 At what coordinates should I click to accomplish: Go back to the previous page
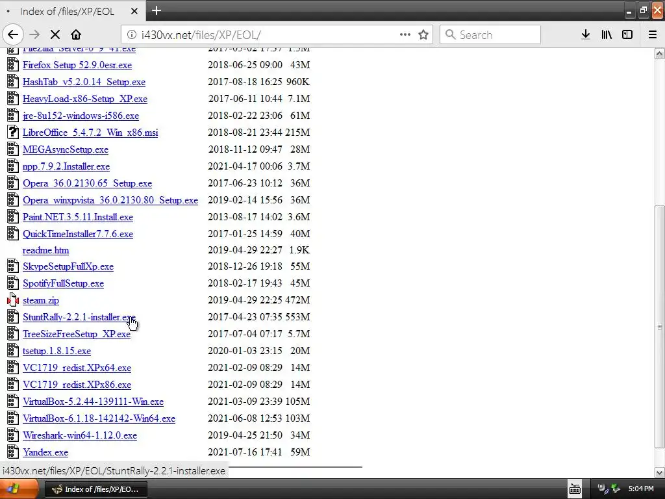click(13, 35)
